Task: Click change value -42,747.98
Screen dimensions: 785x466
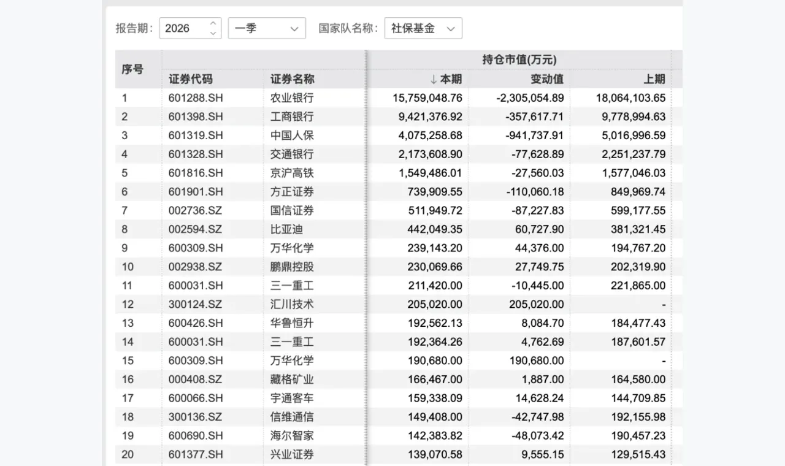Action: pyautogui.click(x=537, y=417)
